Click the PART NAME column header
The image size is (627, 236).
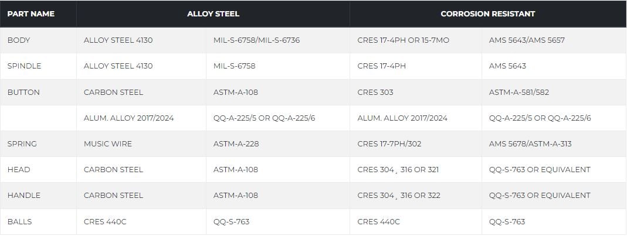[x=30, y=13]
